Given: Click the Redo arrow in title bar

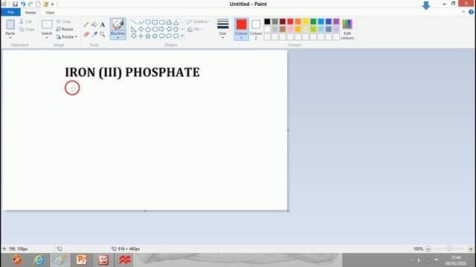Looking at the screenshot, I should (30, 4).
